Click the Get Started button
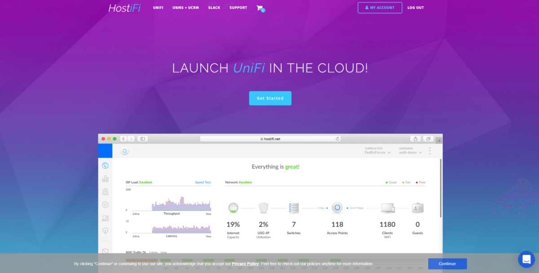539x273 pixels. 270,98
